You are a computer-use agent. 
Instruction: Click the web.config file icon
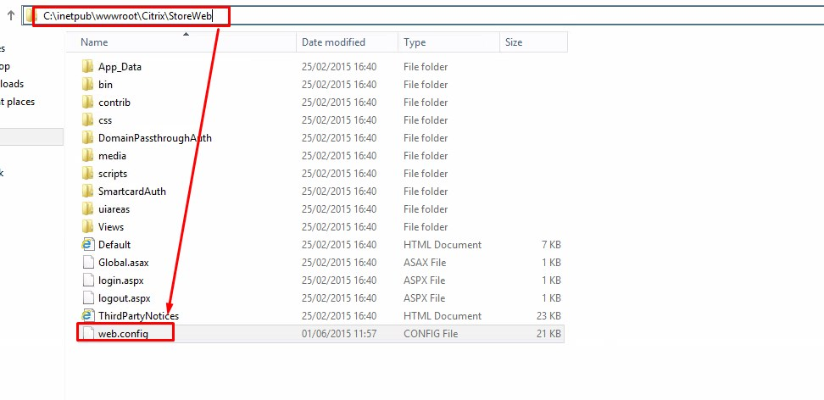pyautogui.click(x=87, y=334)
